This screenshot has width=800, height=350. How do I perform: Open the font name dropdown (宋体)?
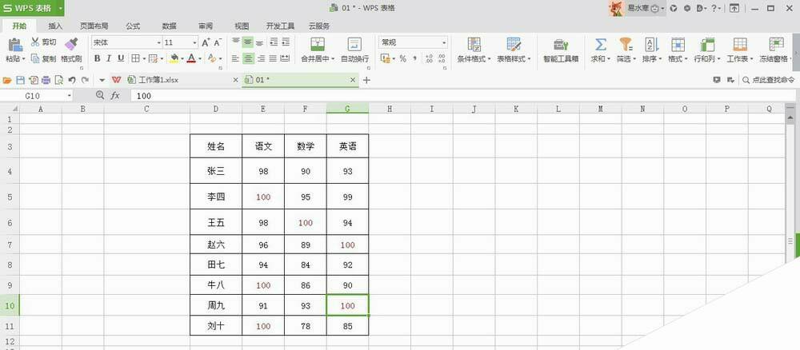(x=158, y=43)
